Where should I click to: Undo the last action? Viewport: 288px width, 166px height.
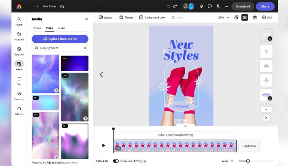point(168,7)
